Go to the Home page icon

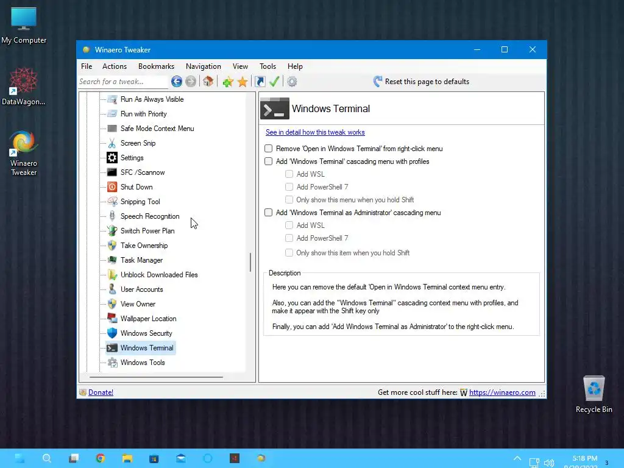[208, 82]
